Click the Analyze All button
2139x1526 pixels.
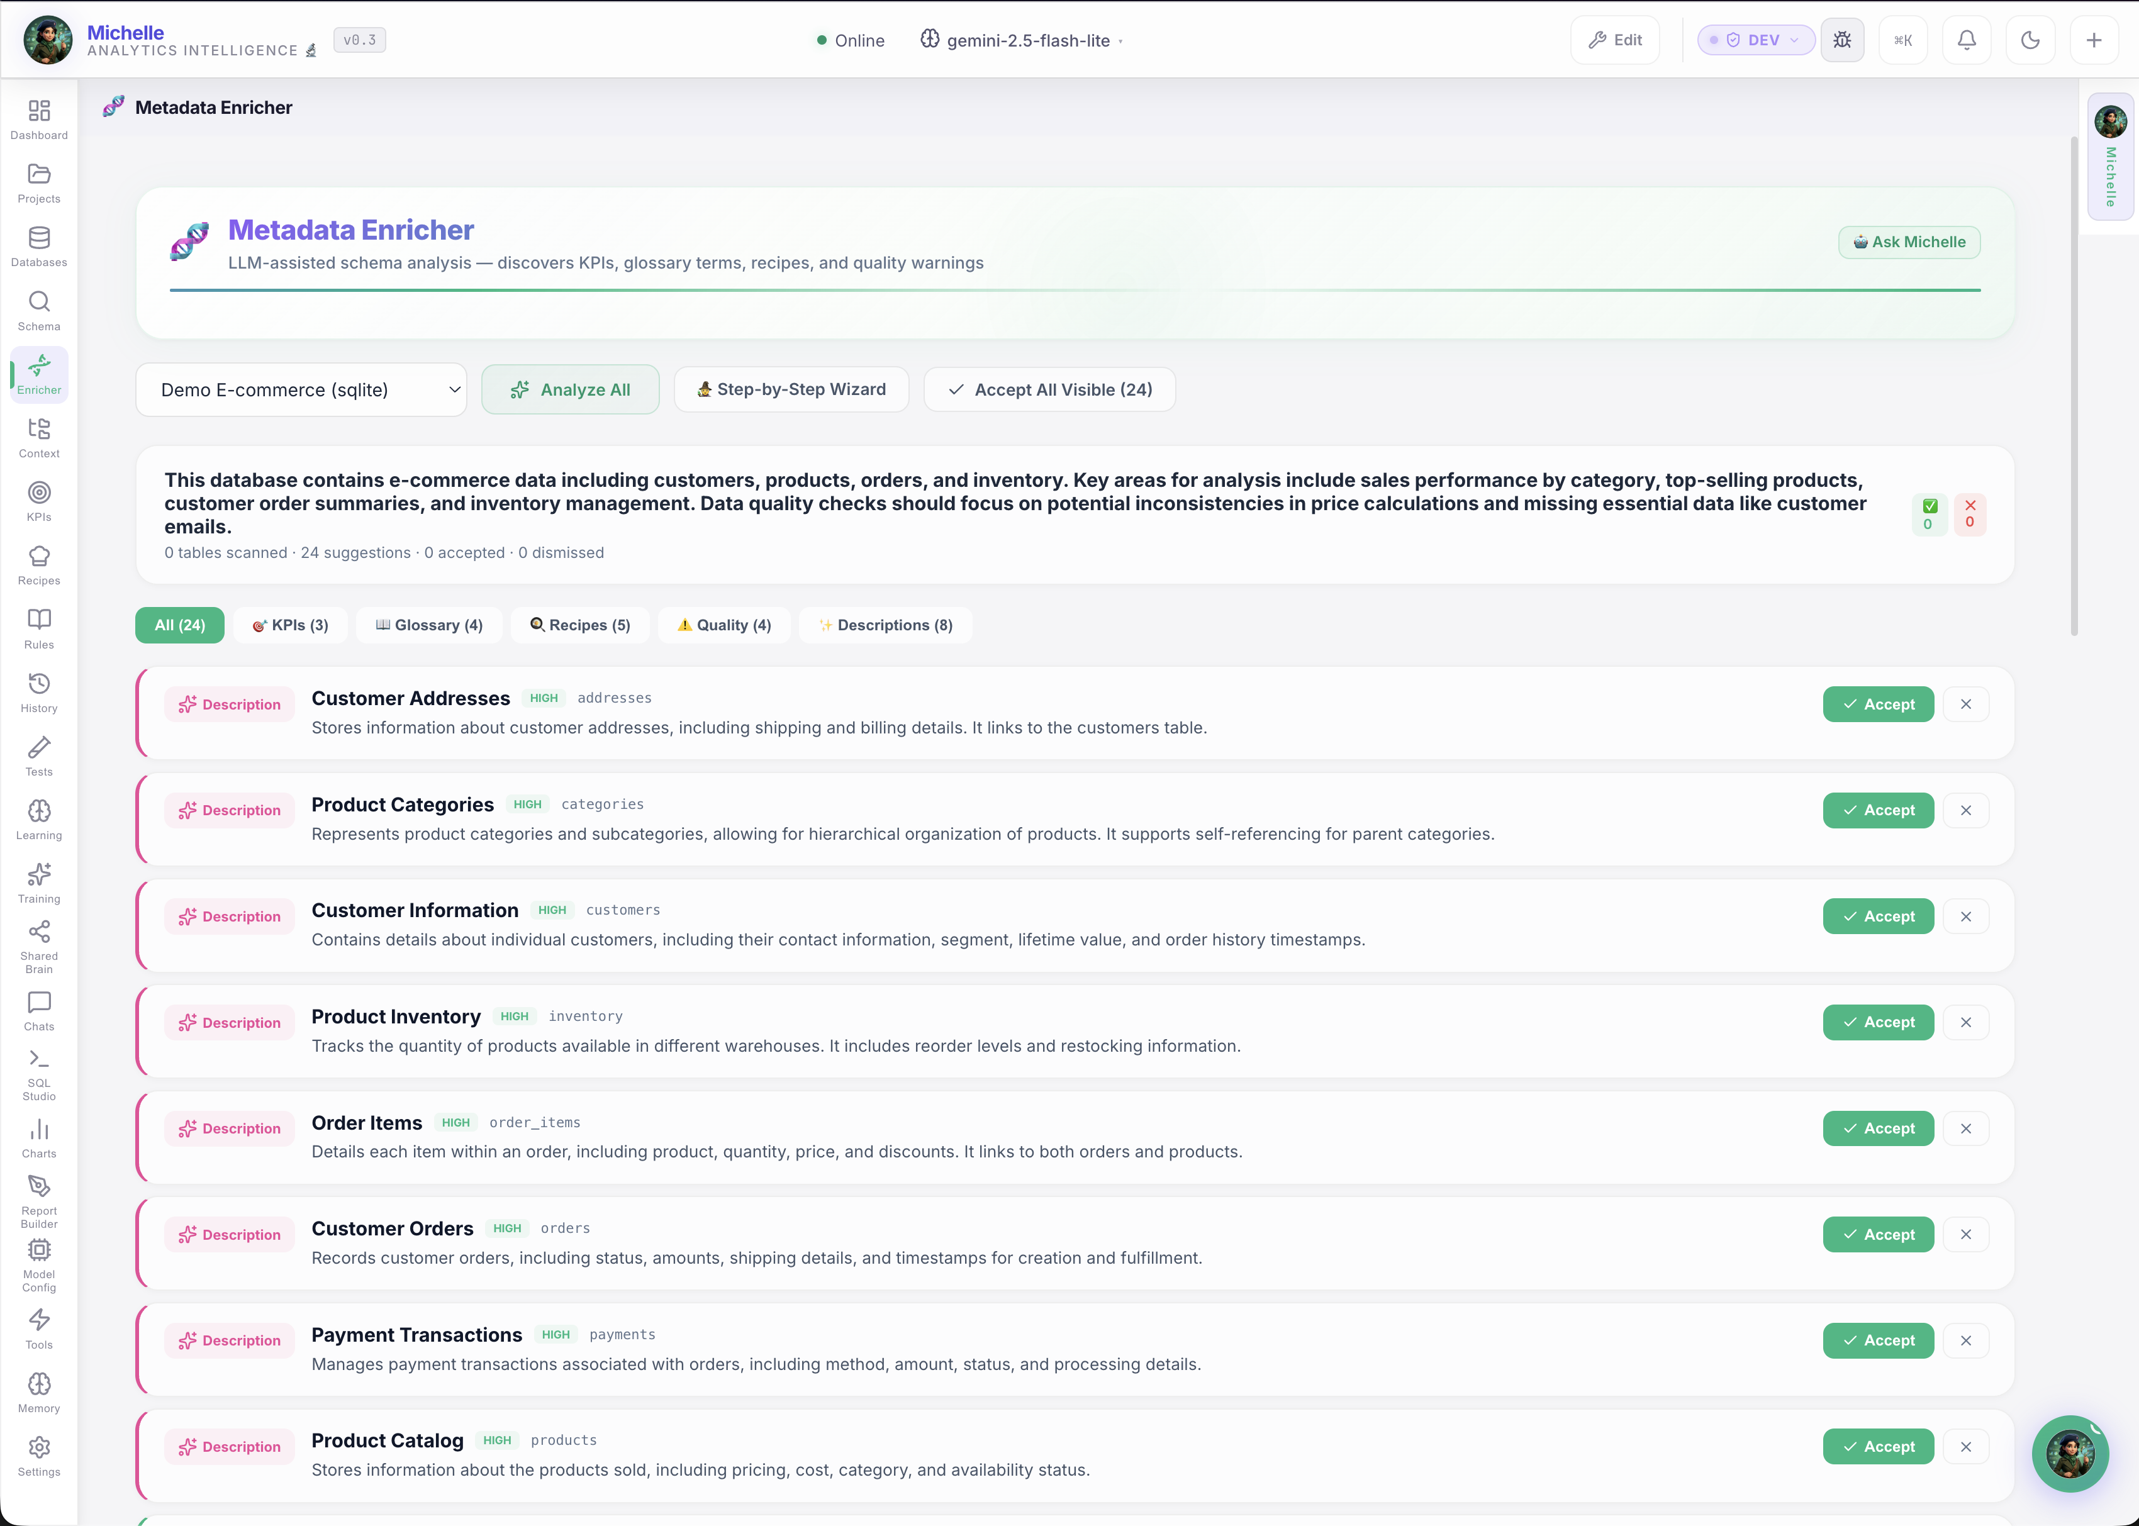point(571,389)
